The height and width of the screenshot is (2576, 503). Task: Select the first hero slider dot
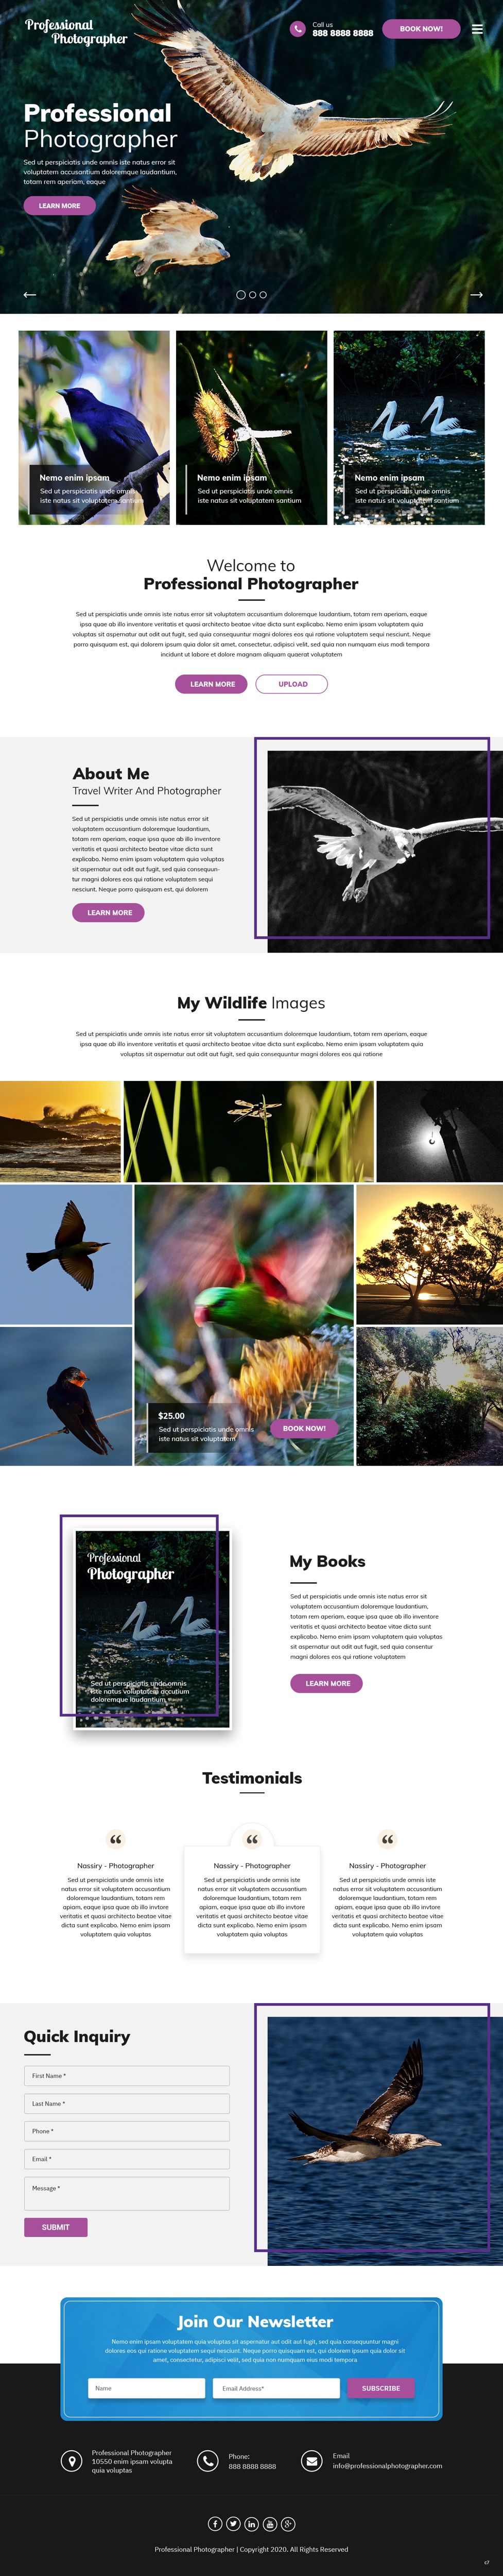point(241,295)
